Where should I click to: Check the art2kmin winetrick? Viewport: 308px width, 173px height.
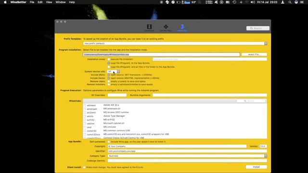(85, 112)
